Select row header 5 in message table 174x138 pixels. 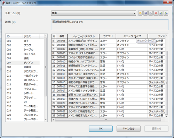click(54, 41)
